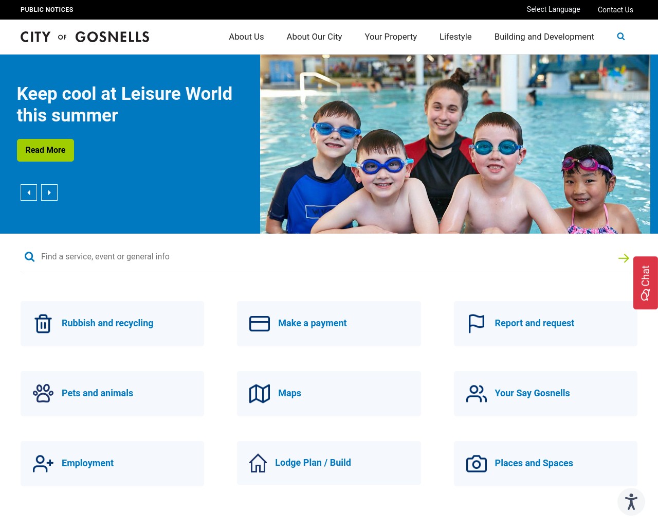Screen dimensions: 658x527
Task: Click the Read More button
Action: coord(45,150)
